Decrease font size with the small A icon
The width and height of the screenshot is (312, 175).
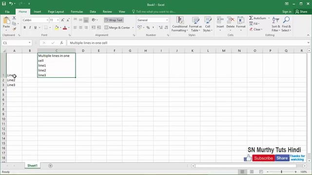tap(68, 20)
